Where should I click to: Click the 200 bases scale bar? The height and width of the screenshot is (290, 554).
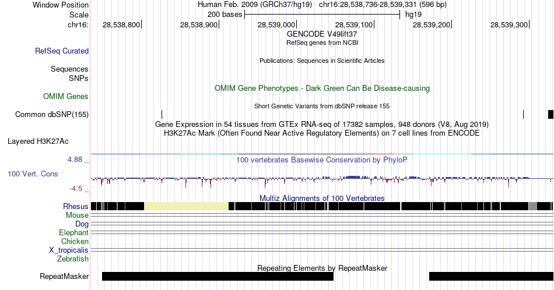click(x=322, y=15)
